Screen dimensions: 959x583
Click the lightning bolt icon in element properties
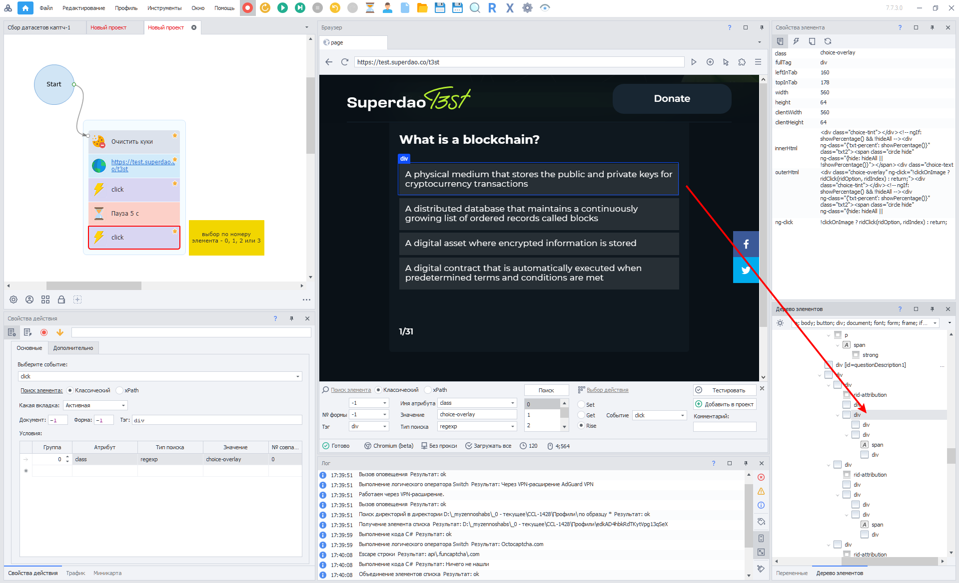tap(796, 41)
